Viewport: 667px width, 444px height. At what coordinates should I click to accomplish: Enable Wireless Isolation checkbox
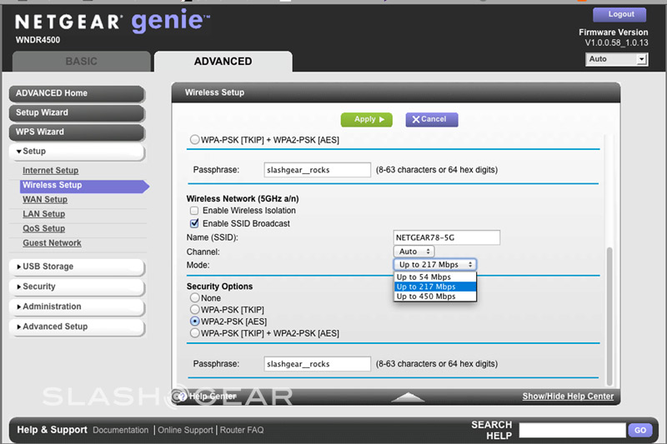(x=194, y=211)
